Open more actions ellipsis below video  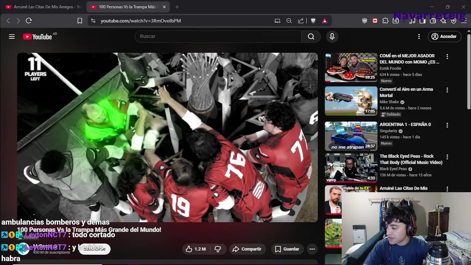[312, 249]
